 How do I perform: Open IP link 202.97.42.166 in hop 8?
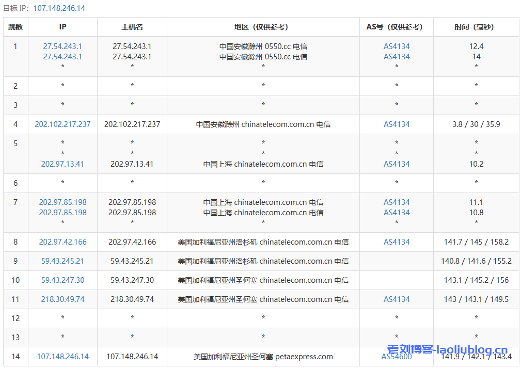(x=62, y=242)
